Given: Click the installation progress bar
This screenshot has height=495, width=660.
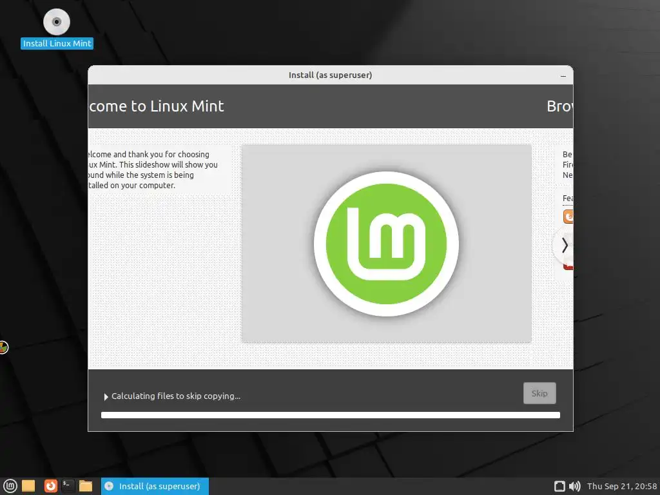Looking at the screenshot, I should (331, 415).
